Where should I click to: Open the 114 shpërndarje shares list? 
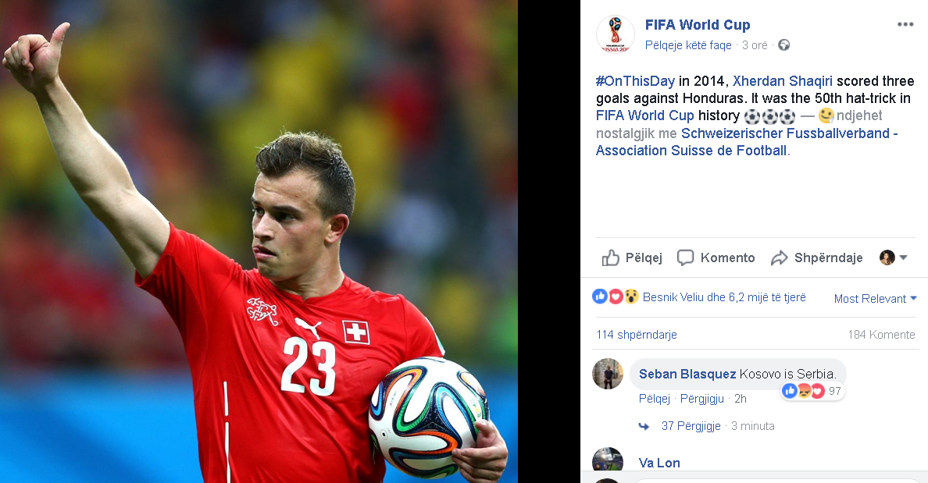[636, 335]
